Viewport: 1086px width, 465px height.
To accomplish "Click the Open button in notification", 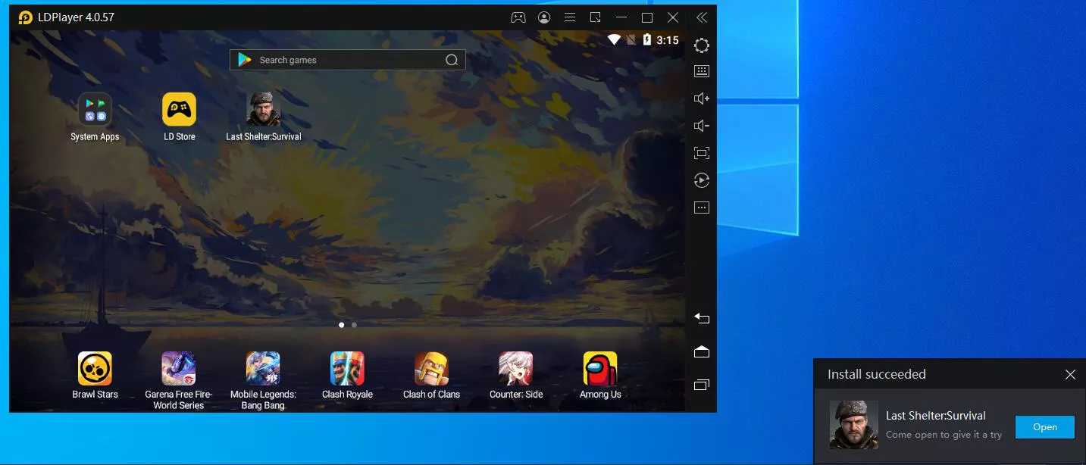I will tap(1045, 427).
